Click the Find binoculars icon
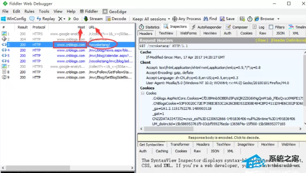This screenshot has width=306, height=173. click(206, 19)
